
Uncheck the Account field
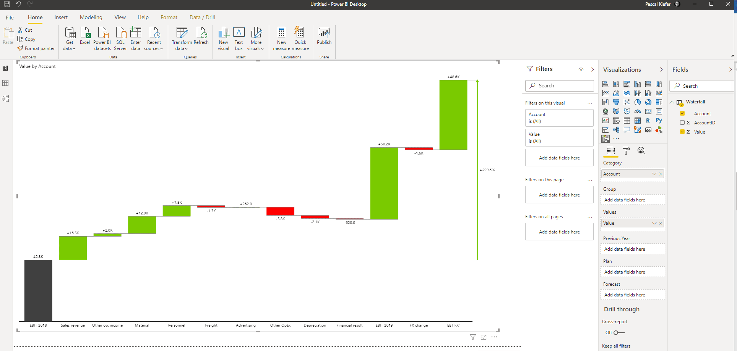[683, 113]
